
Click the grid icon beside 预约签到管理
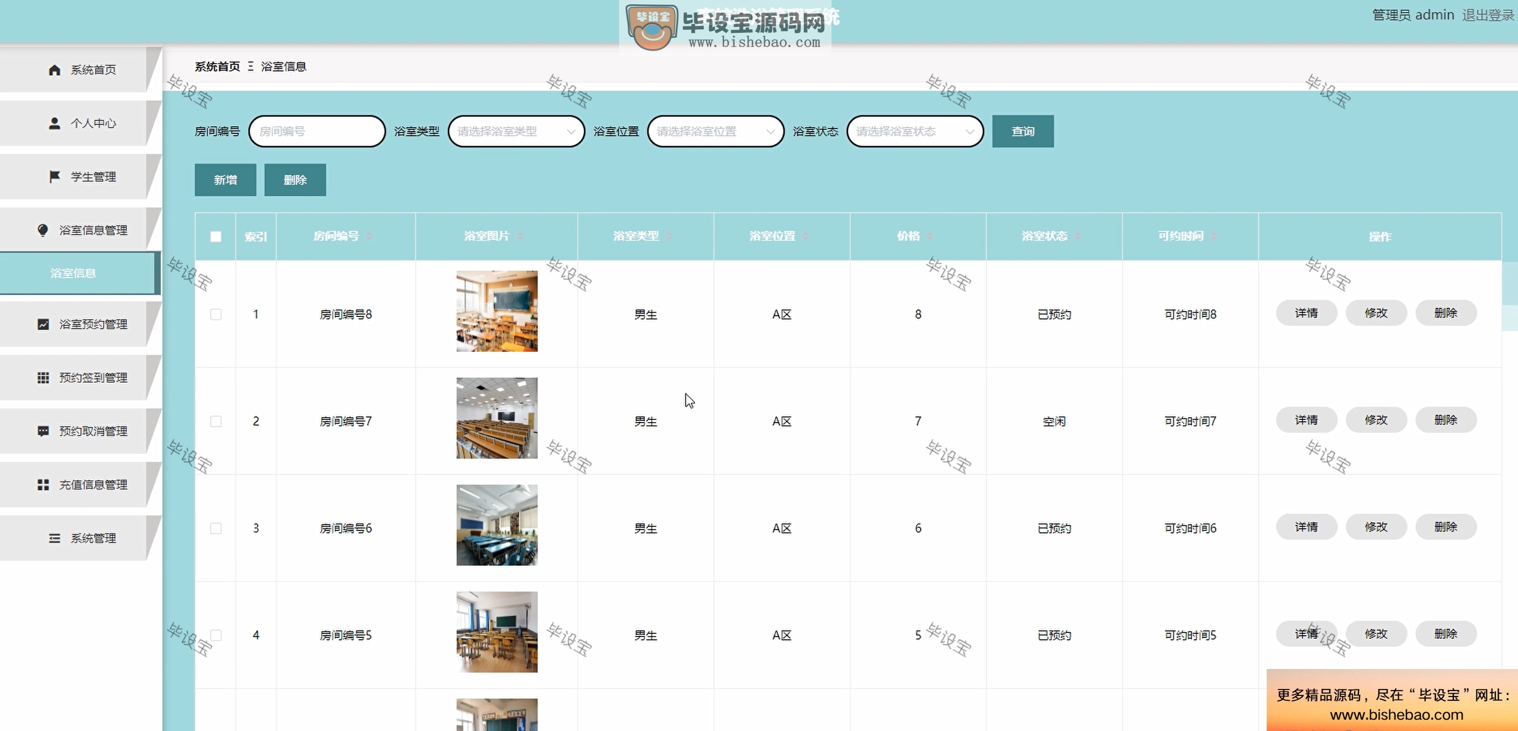(43, 377)
